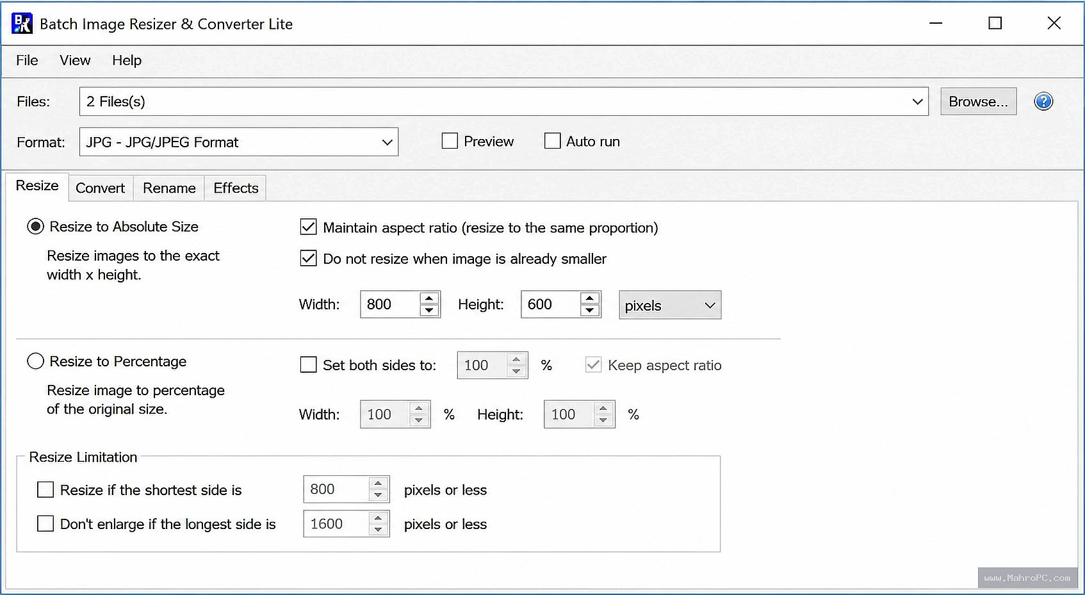Uncheck Maintain aspect ratio
Viewport: 1085px width, 595px height.
pos(308,227)
